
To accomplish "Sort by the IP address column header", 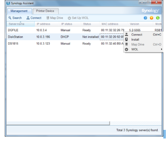I will pyautogui.click(x=47, y=24).
